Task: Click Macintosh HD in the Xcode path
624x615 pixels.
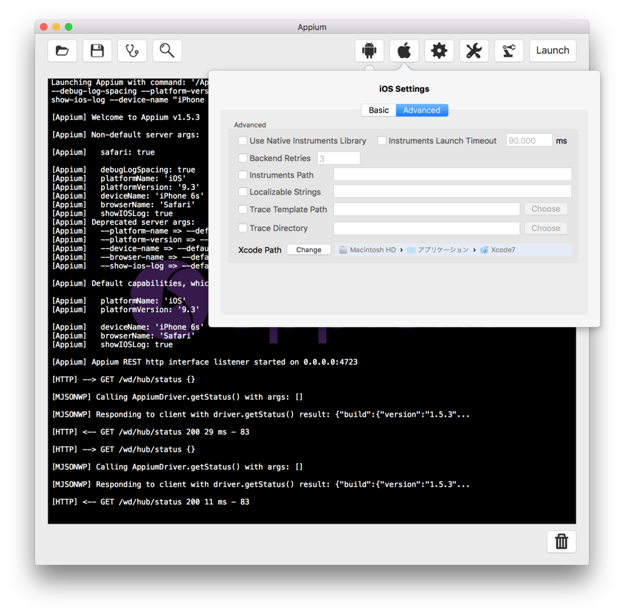Action: click(x=367, y=249)
